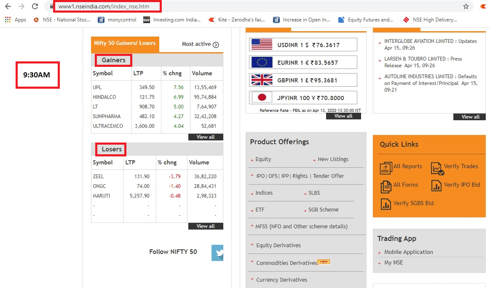This screenshot has width=490, height=288.
Task: Open the New Listings link
Action: 333,159
